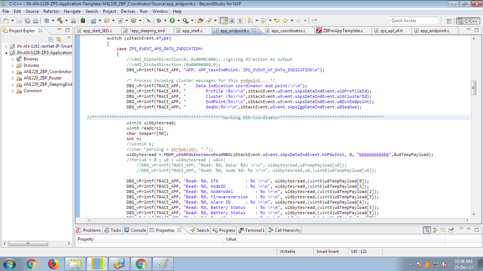Expand the Includes tree node
The height and width of the screenshot is (271, 483).
13,66
